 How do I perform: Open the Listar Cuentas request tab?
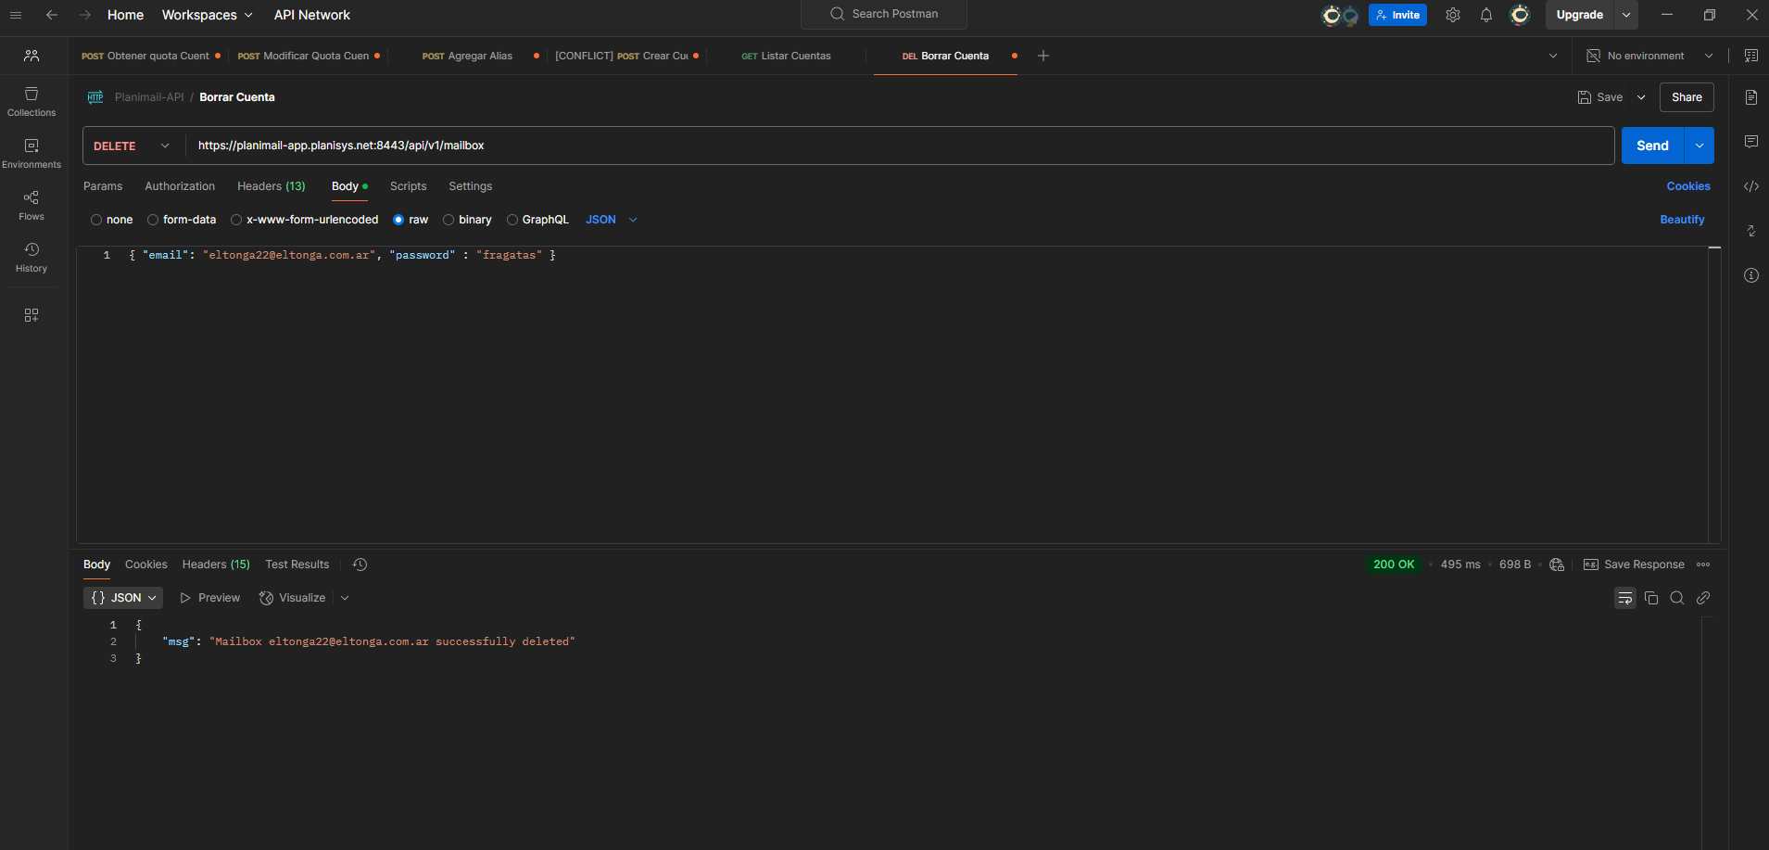787,56
